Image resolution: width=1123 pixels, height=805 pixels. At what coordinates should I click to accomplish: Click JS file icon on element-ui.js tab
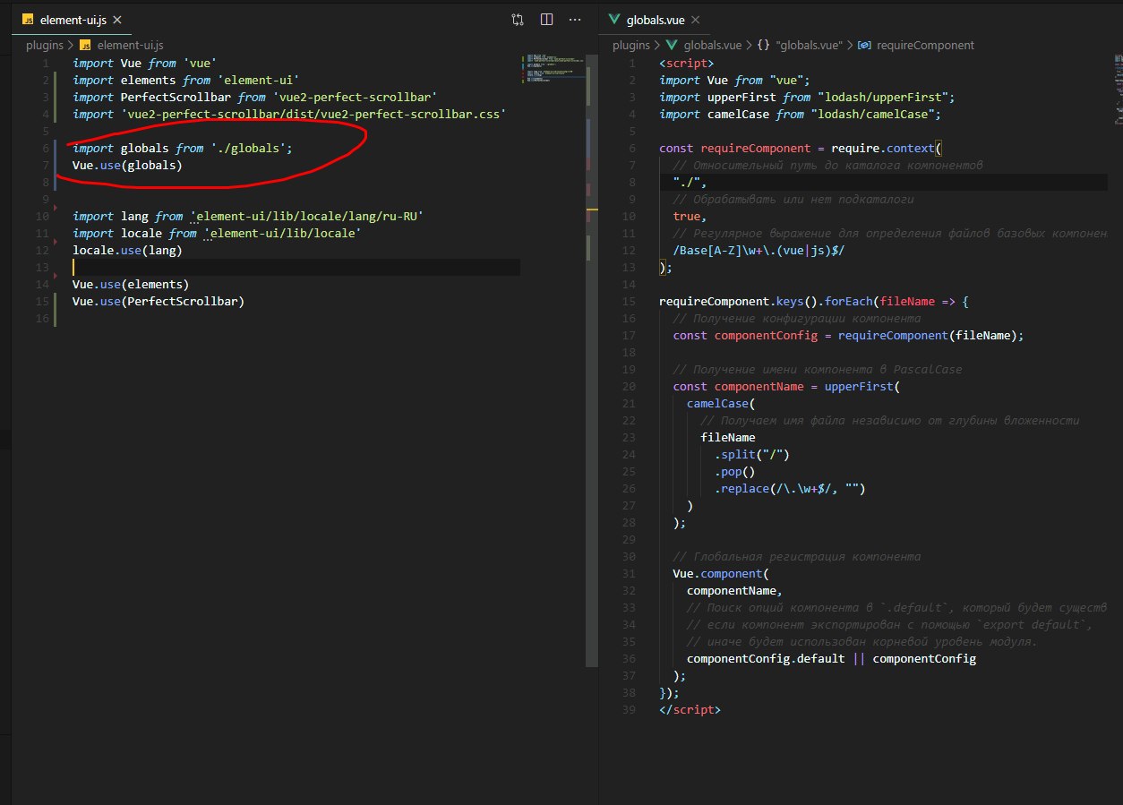[x=28, y=19]
